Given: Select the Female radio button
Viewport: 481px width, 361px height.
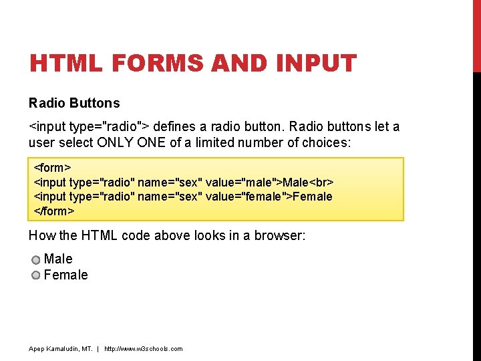Looking at the screenshot, I should [x=36, y=275].
